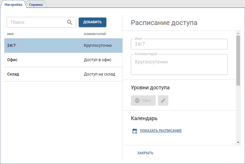Click the scrollbar down arrow in details panel
The image size is (245, 164).
coord(238,143)
